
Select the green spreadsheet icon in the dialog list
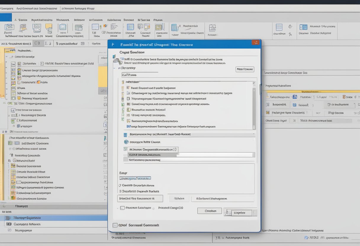[x=122, y=105]
